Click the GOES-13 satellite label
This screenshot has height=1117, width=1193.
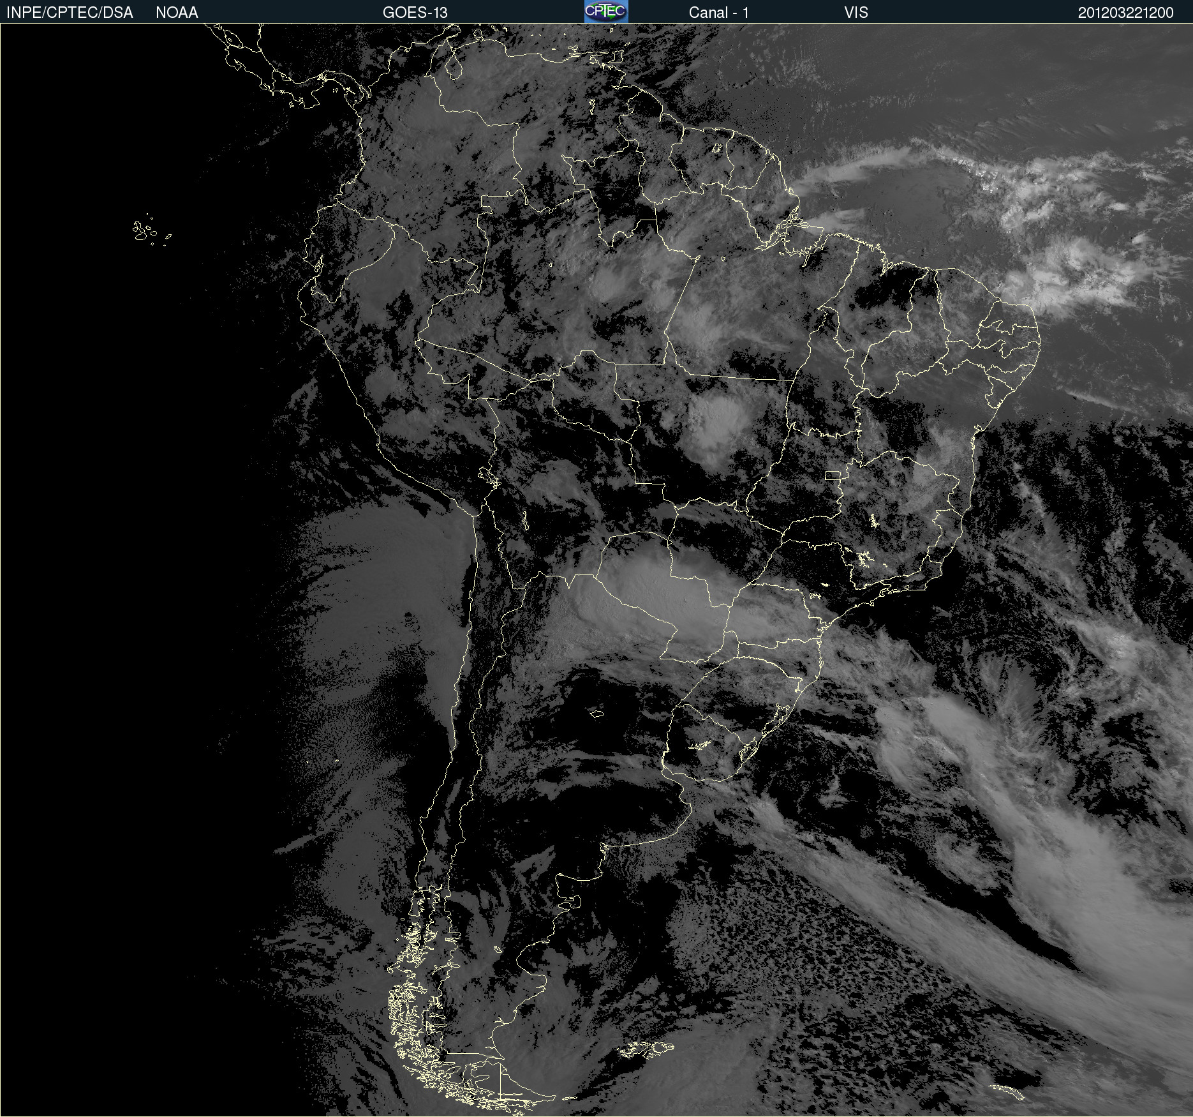415,13
